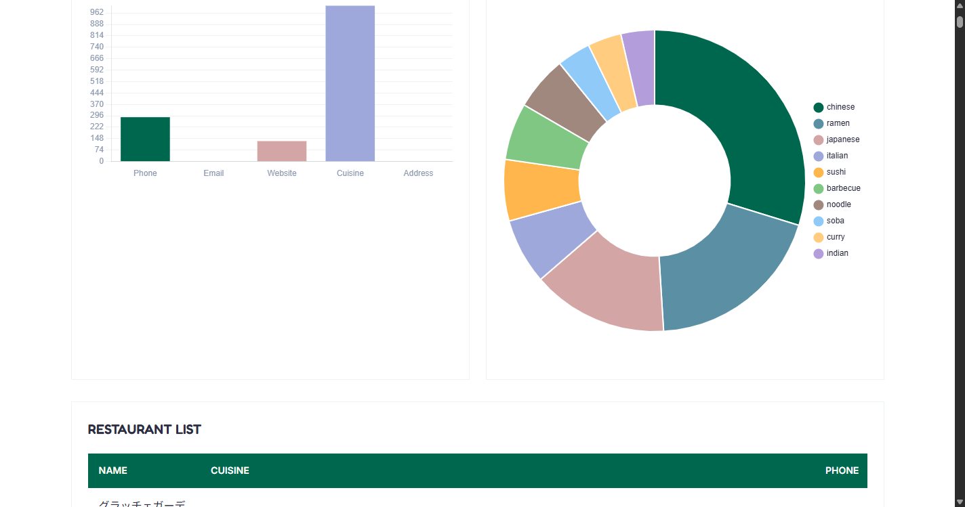Click the page vertical scrollbar thumb
Image resolution: width=965 pixels, height=507 pixels.
[x=960, y=22]
